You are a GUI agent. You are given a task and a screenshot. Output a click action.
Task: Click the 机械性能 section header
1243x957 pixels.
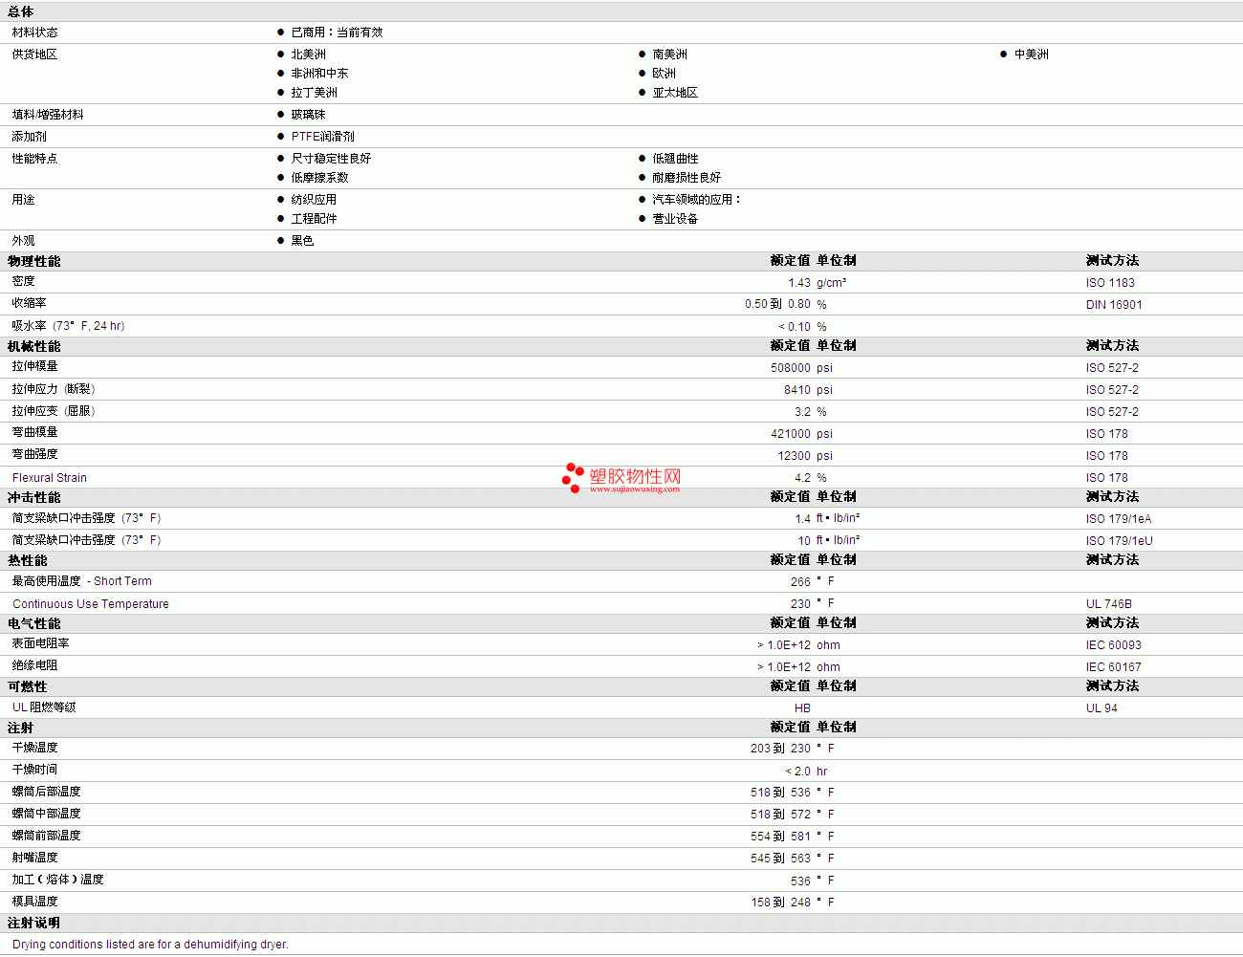pos(33,346)
